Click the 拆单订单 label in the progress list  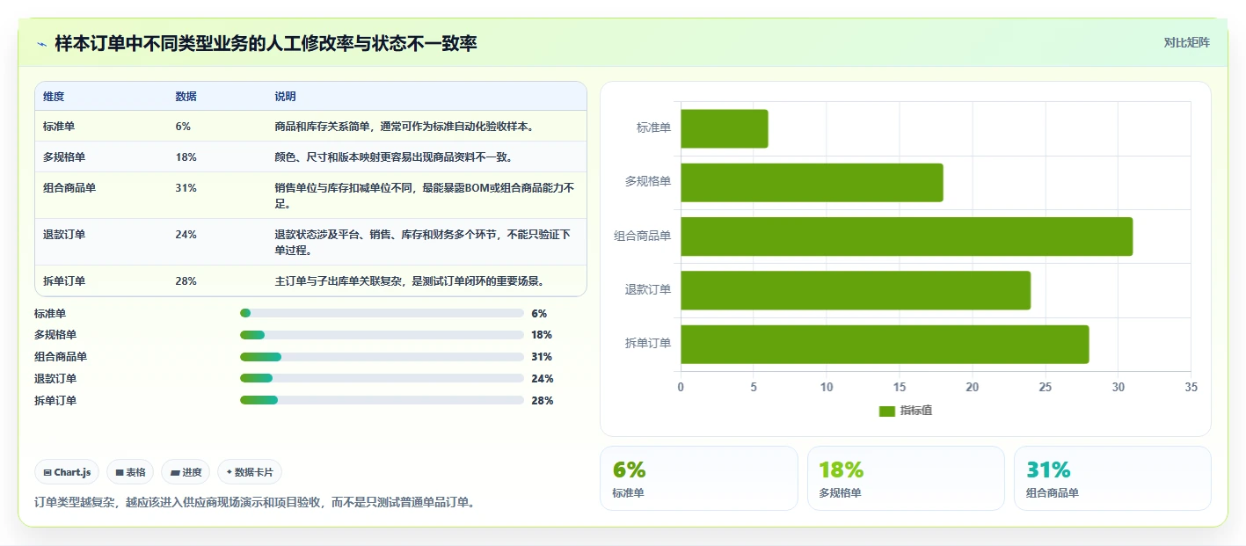(x=55, y=401)
